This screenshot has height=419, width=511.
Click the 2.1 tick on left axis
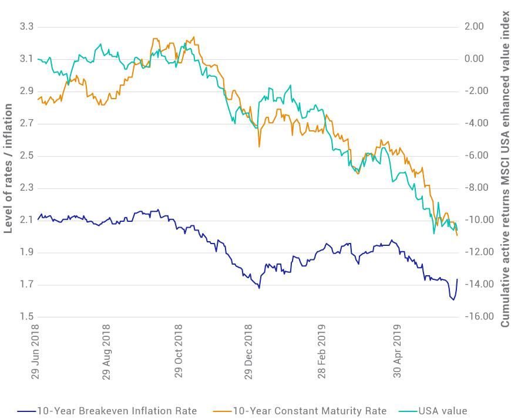(x=26, y=220)
